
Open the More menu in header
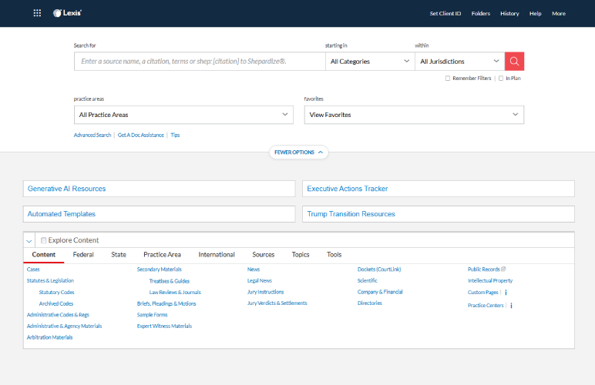pos(559,14)
